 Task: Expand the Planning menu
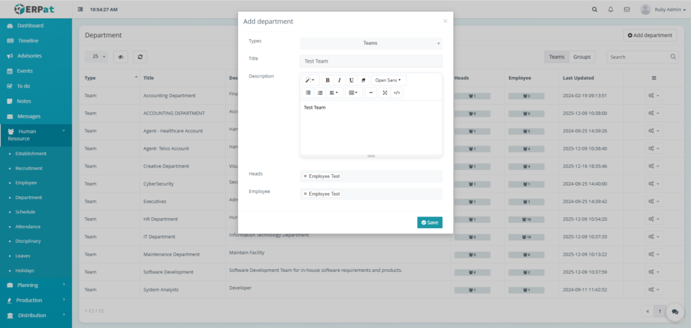[36, 285]
